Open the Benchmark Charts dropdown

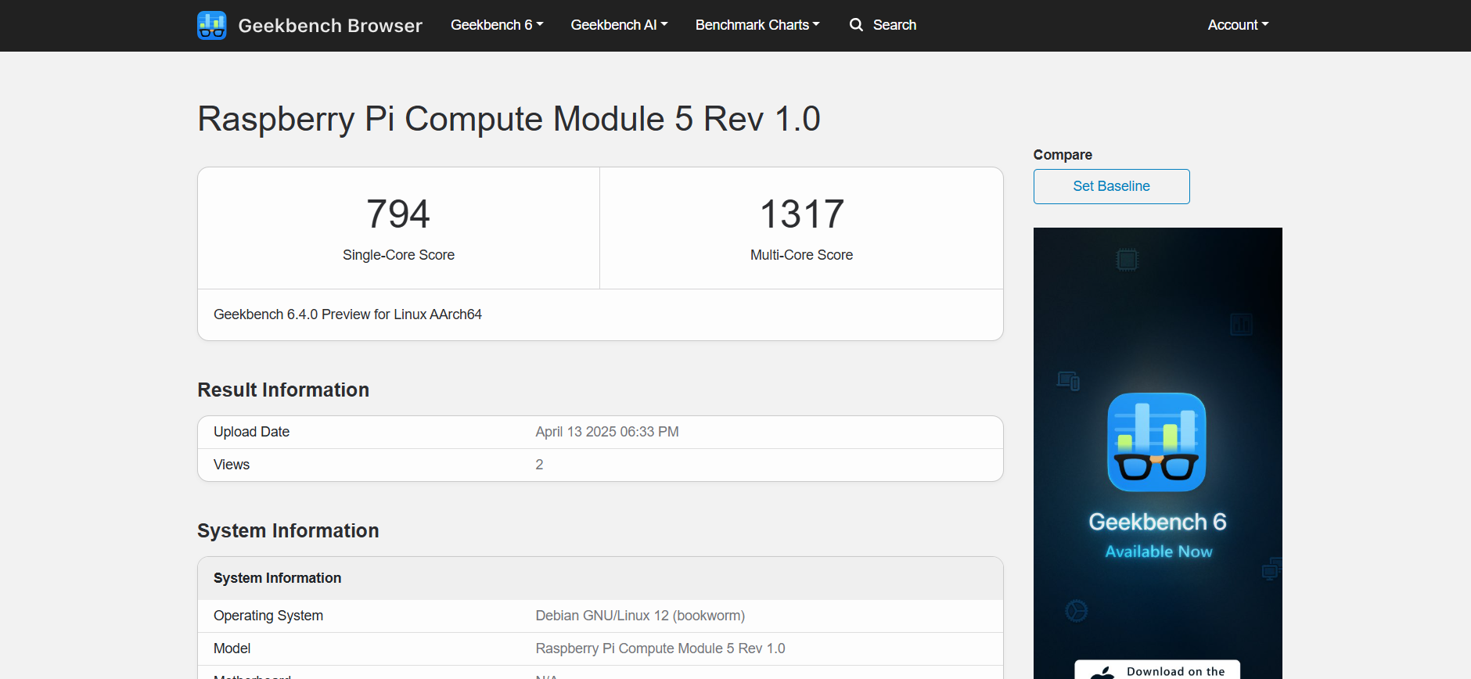tap(757, 25)
